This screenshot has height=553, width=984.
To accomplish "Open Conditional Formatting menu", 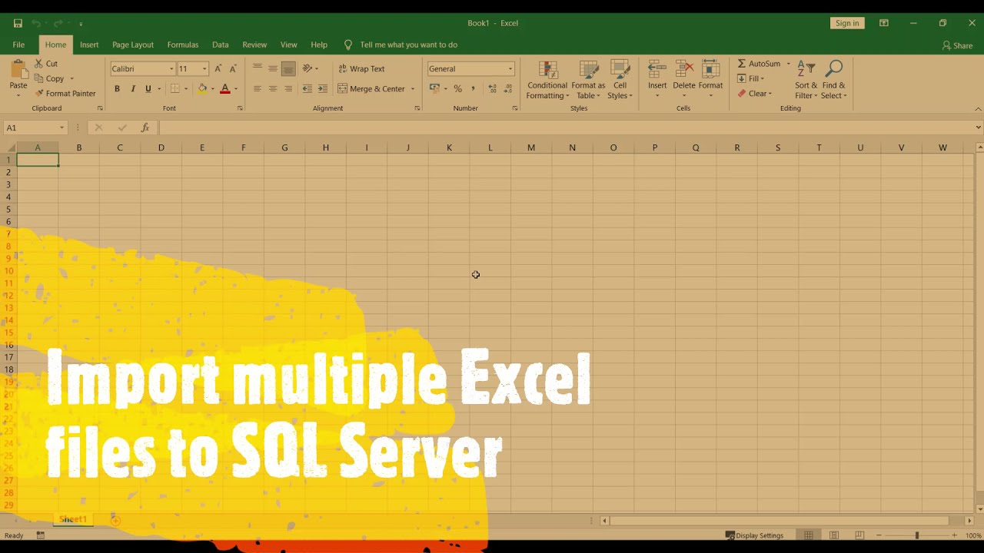I will pyautogui.click(x=547, y=80).
